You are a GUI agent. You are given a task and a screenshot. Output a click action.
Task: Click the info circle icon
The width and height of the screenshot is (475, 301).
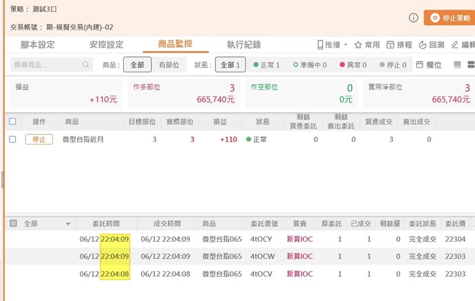(414, 18)
